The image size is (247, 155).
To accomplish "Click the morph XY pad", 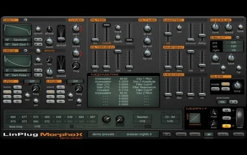I will click(195, 118).
